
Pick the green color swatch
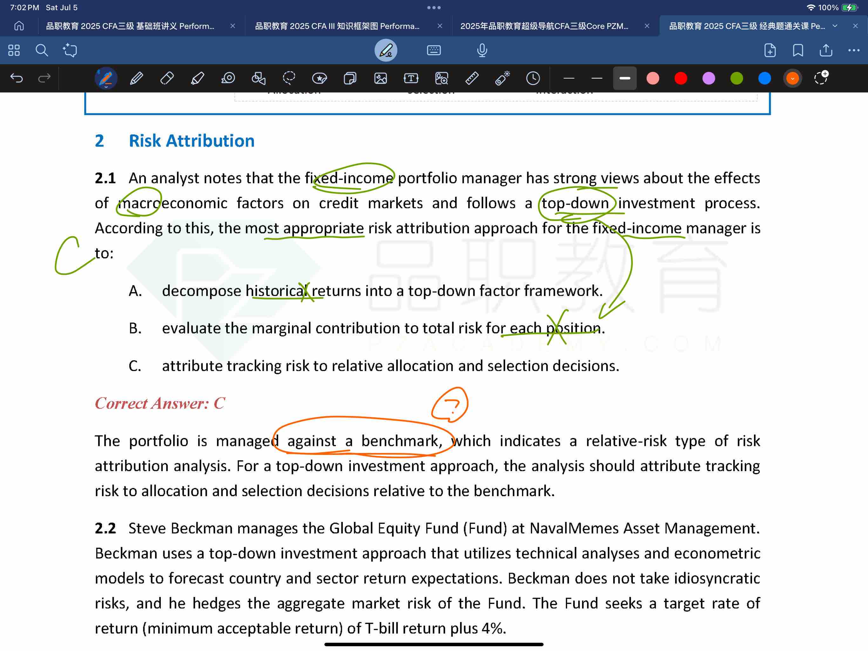[x=736, y=78]
